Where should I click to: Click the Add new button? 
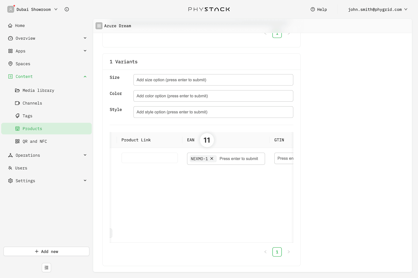pyautogui.click(x=46, y=251)
